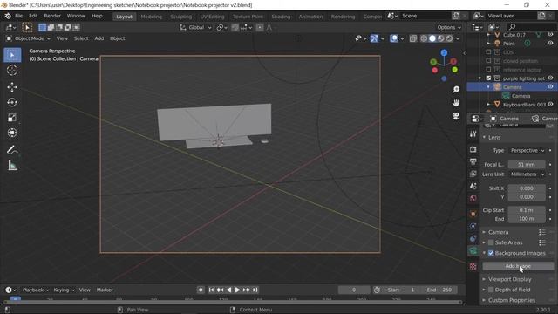
Task: Open the Object Constraints properties tab
Action: pyautogui.click(x=473, y=238)
